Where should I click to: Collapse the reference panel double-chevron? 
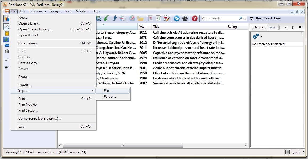point(302,34)
